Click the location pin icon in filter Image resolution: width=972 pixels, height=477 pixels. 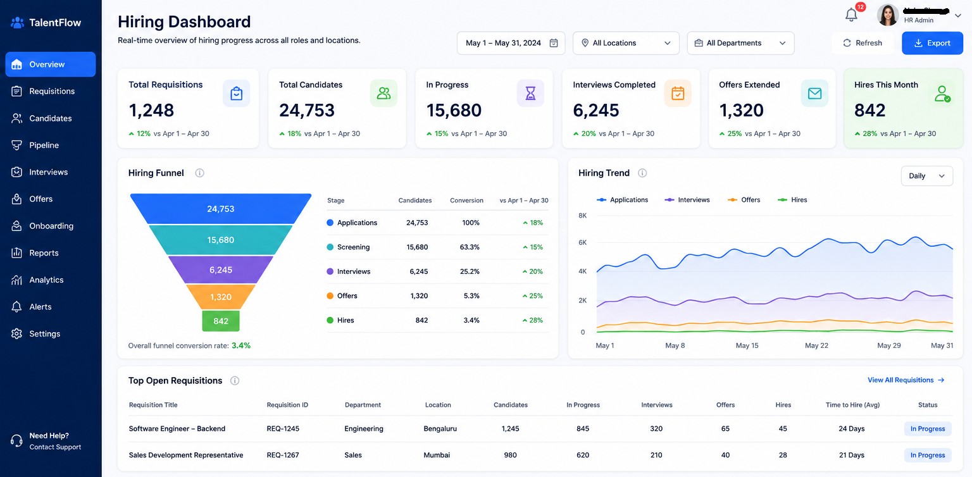pyautogui.click(x=585, y=43)
